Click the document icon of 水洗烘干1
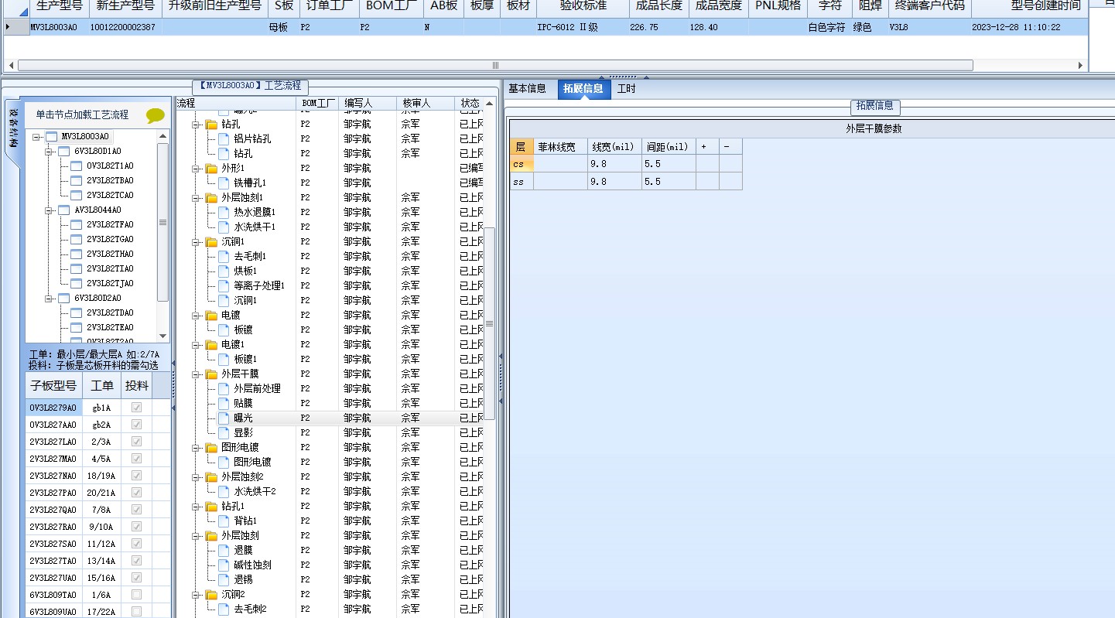Viewport: 1115px width, 618px height. coord(224,227)
